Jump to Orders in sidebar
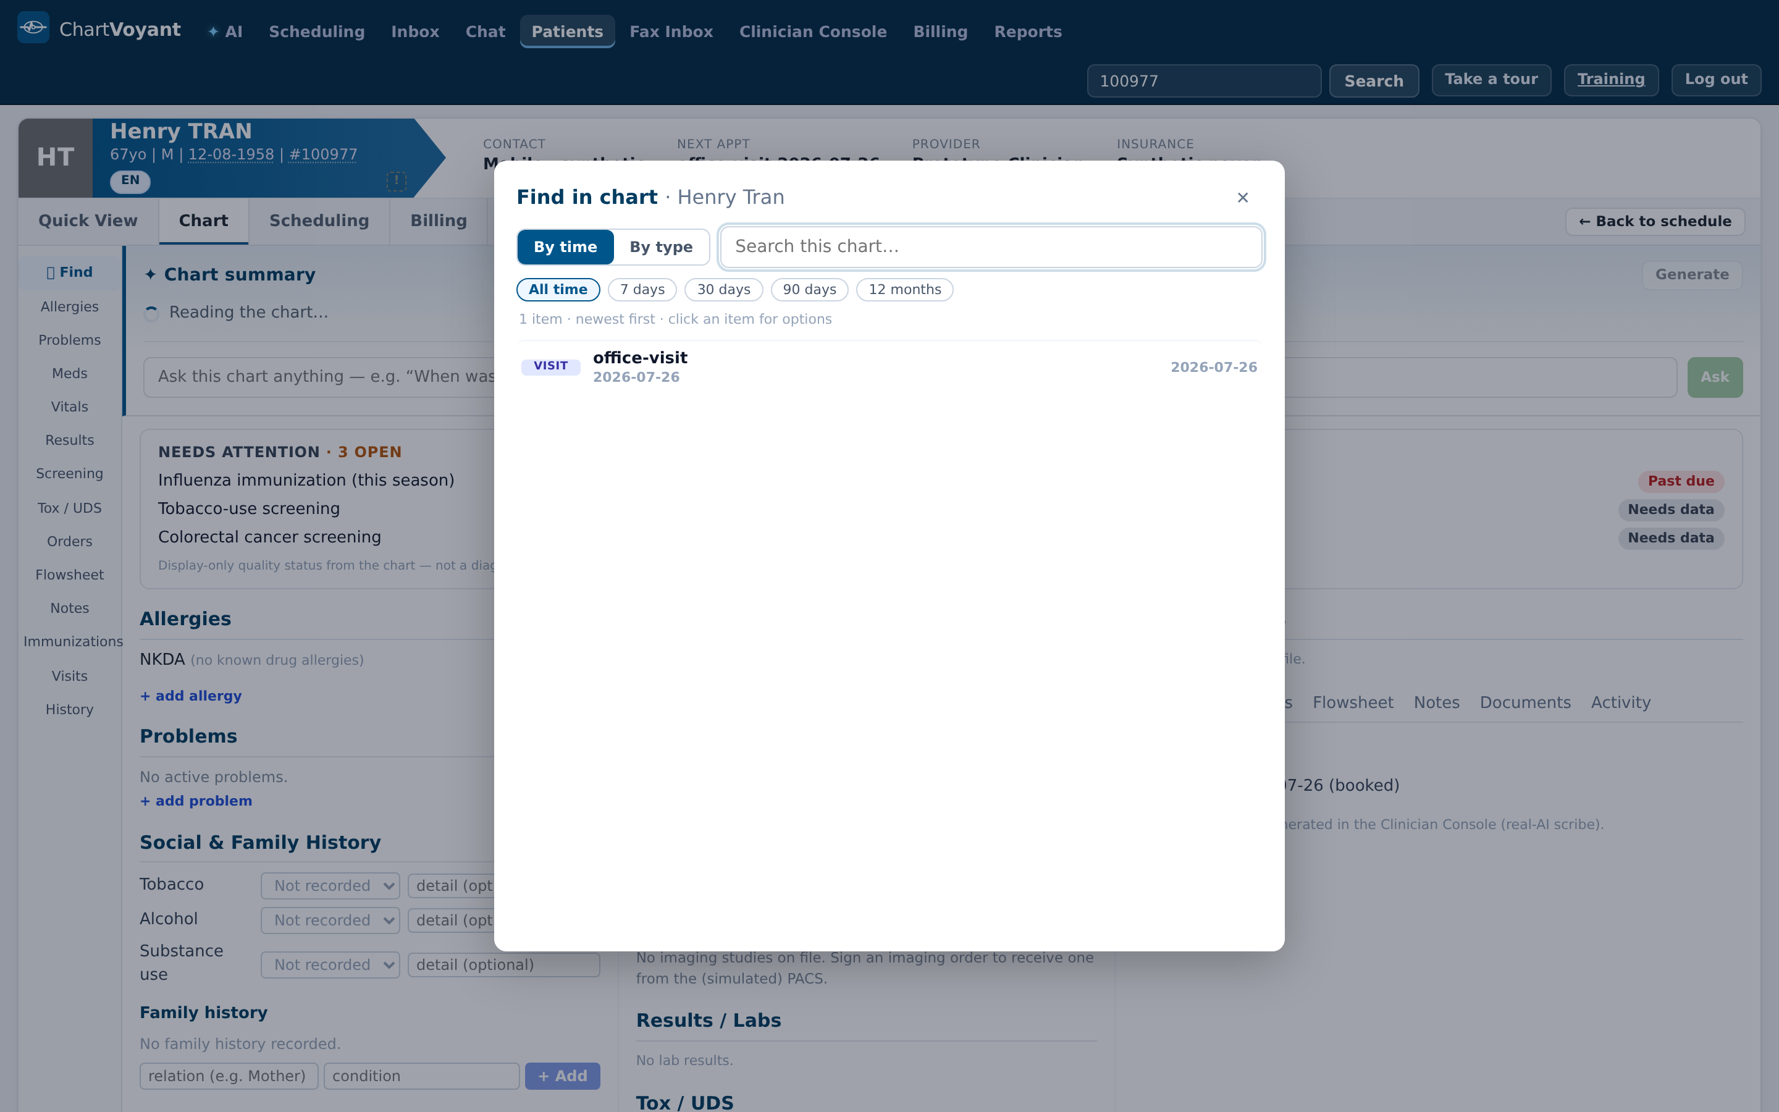The image size is (1779, 1112). [70, 541]
